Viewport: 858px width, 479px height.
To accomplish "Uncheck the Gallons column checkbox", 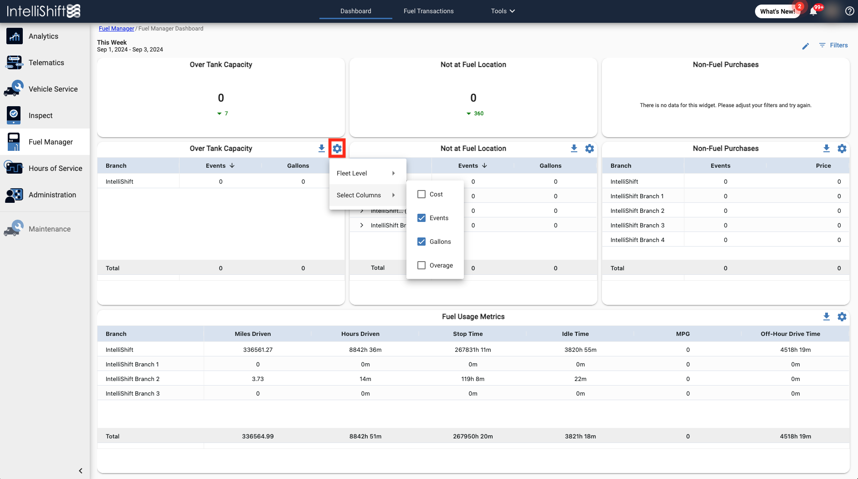I will pos(421,242).
